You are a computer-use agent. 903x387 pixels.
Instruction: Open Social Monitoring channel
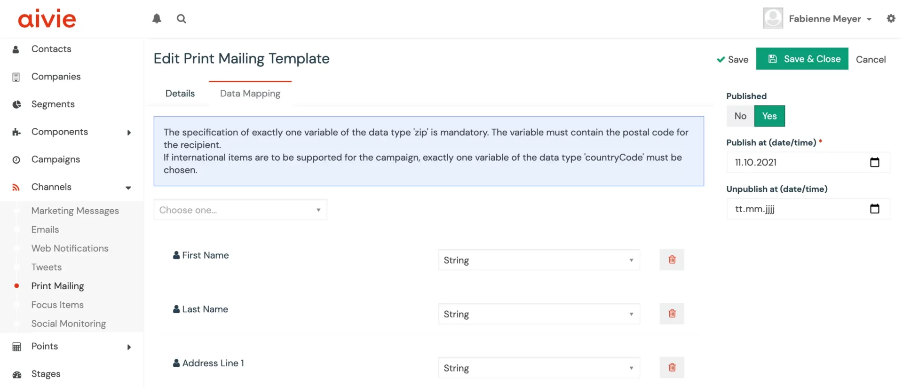pyautogui.click(x=69, y=324)
